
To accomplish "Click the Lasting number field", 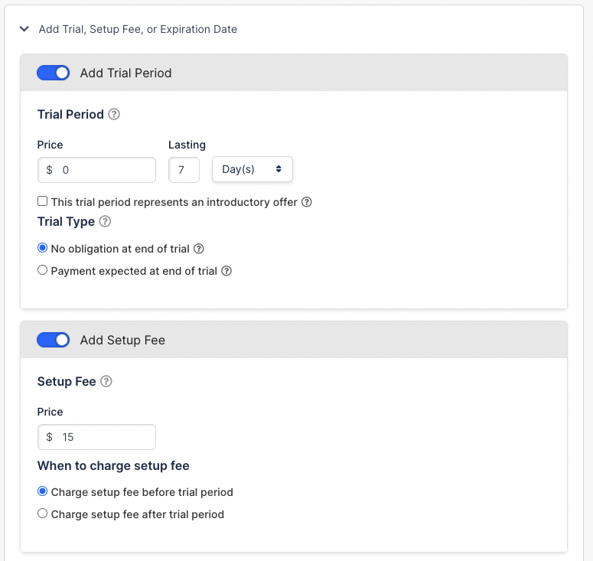I will tap(184, 170).
